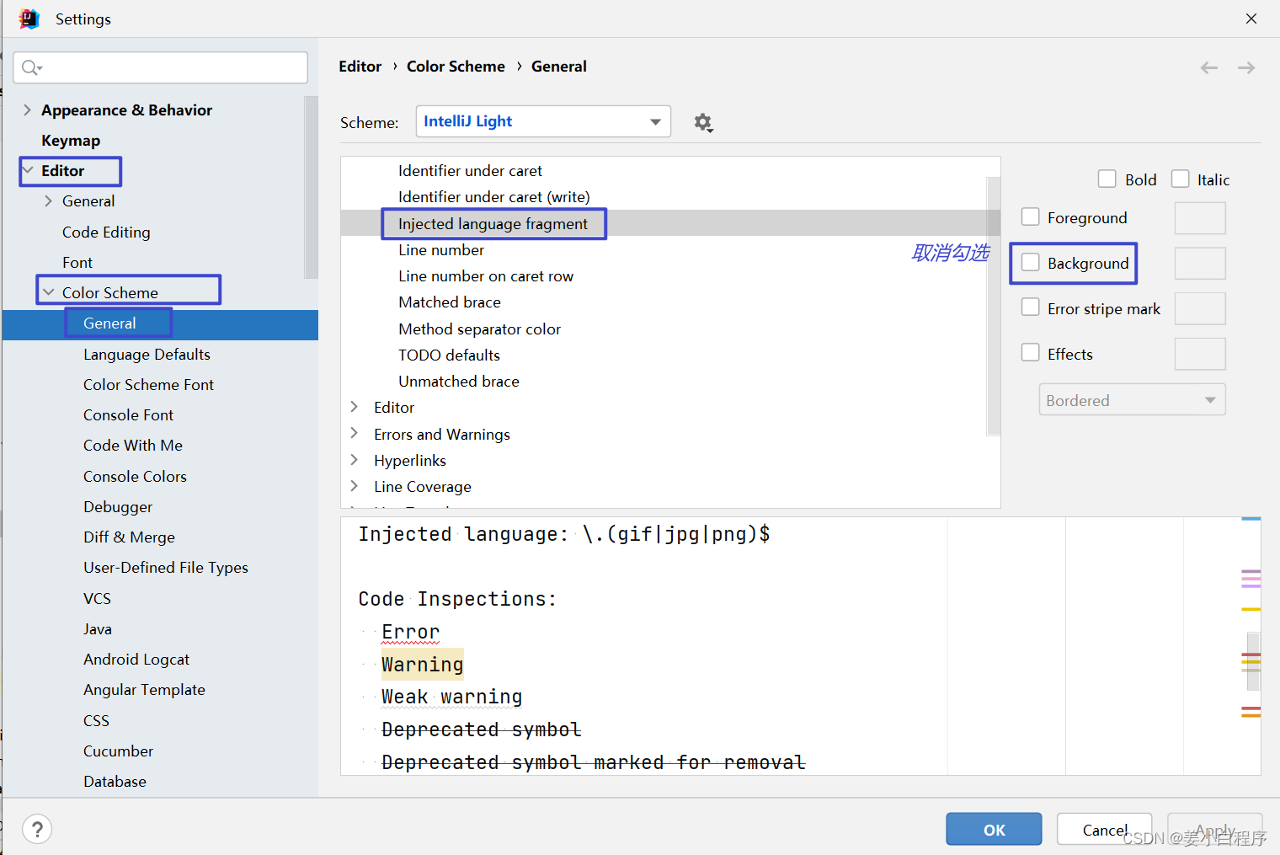Image resolution: width=1280 pixels, height=855 pixels.
Task: Uncheck the Background checkbox
Action: pyautogui.click(x=1031, y=263)
